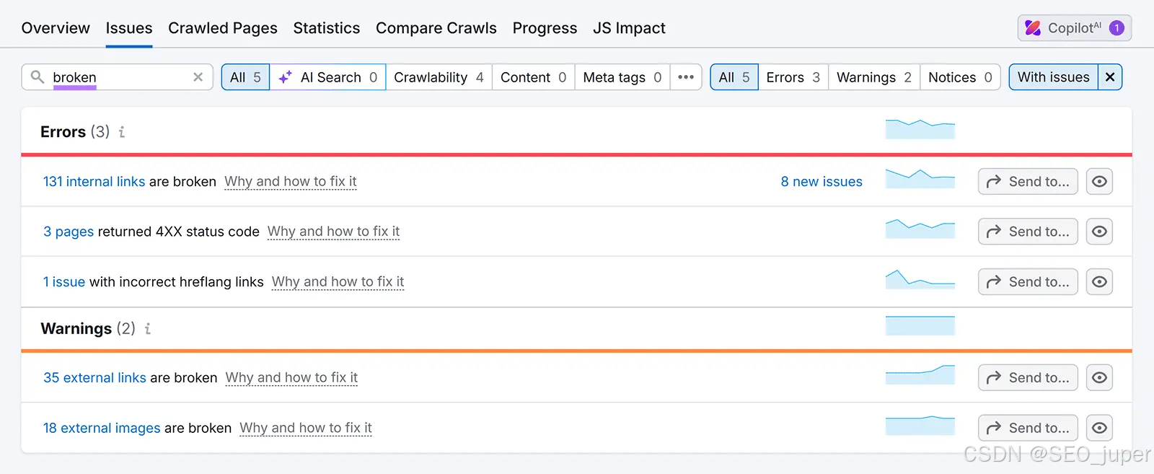Expand more category filters (three dots)

pos(686,77)
